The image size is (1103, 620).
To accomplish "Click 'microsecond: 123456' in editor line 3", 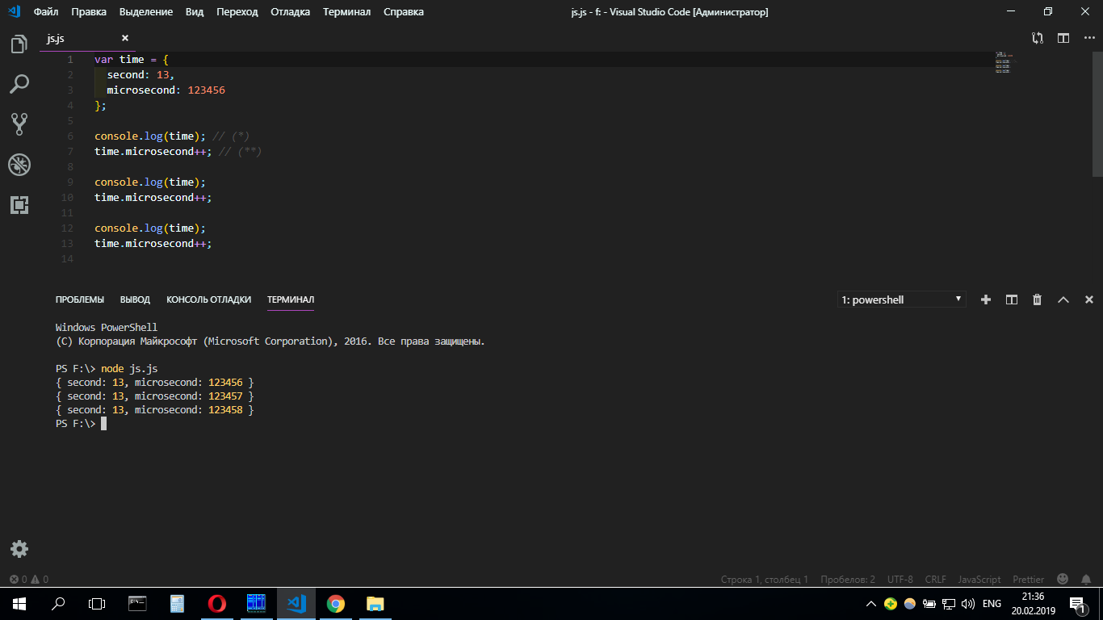I will point(166,90).
